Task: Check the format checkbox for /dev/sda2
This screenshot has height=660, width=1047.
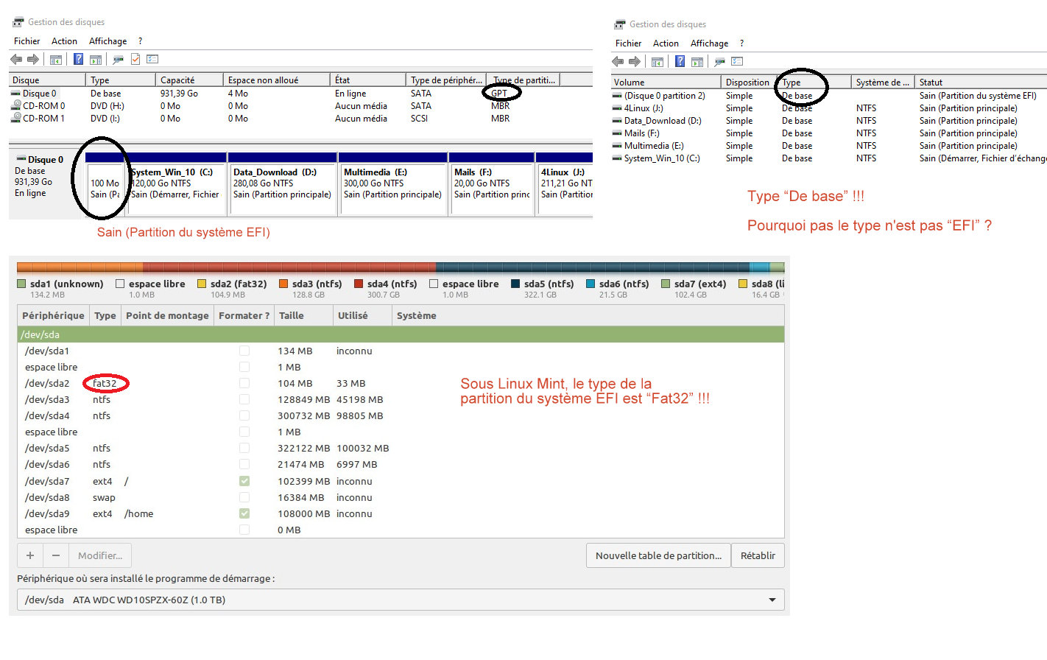Action: click(x=244, y=383)
